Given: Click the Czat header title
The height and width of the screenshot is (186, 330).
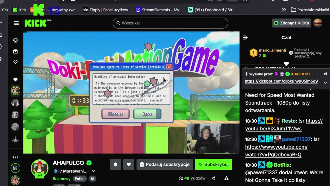Looking at the screenshot, I should click(286, 38).
